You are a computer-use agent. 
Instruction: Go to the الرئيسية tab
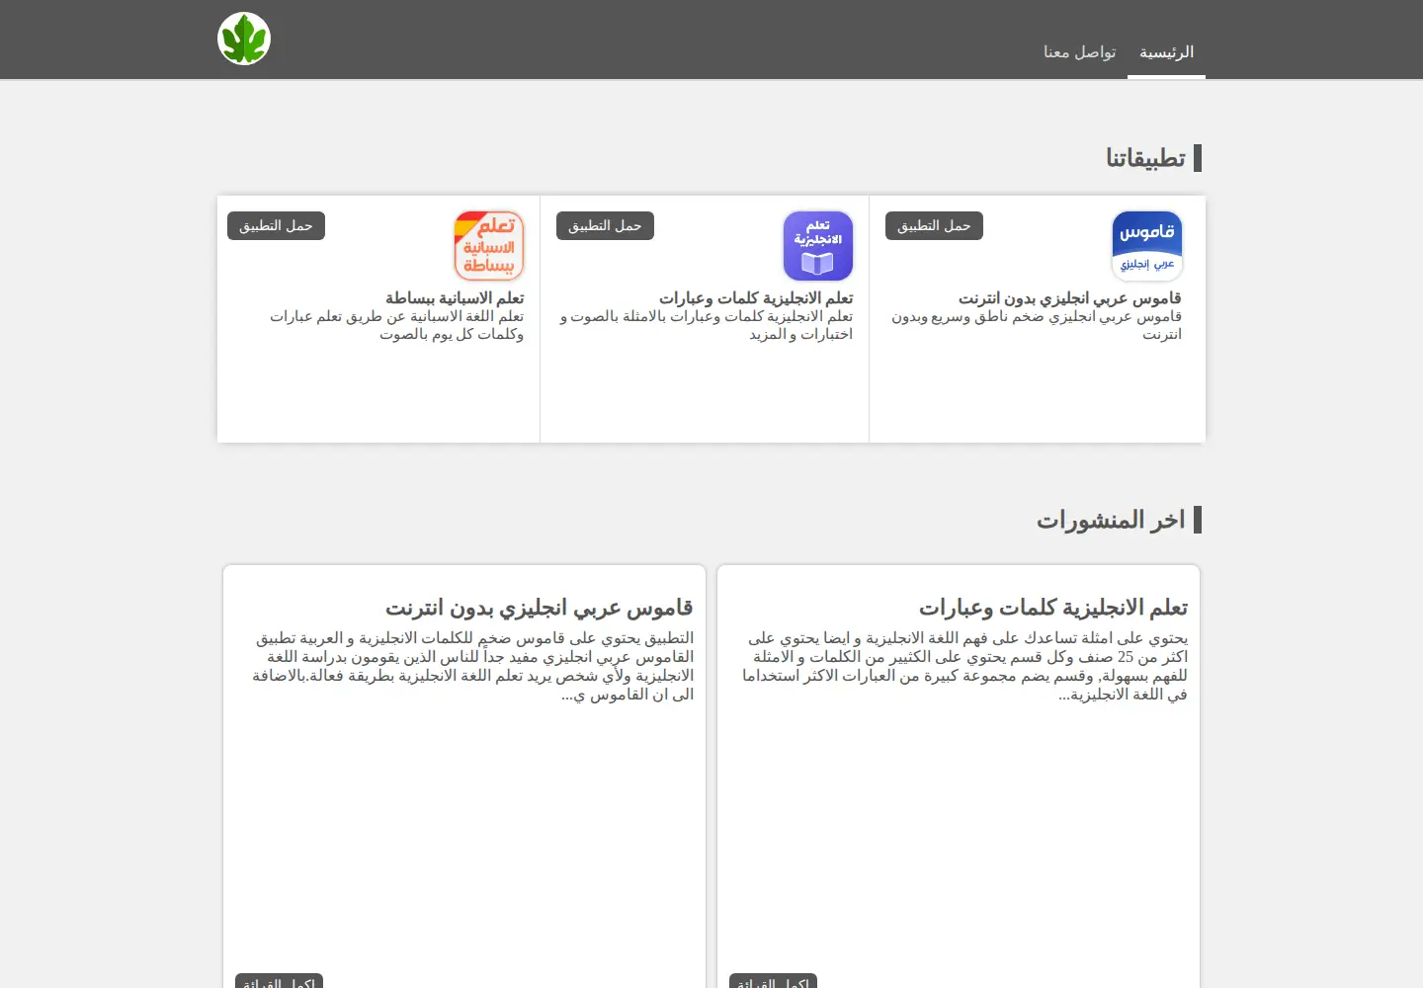(x=1166, y=51)
